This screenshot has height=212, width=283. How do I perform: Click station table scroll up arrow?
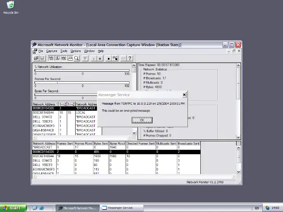(238, 148)
